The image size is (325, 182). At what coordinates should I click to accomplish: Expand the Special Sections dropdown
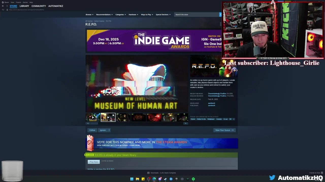pos(163,14)
